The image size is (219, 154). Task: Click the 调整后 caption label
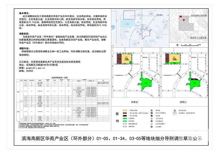(183, 102)
